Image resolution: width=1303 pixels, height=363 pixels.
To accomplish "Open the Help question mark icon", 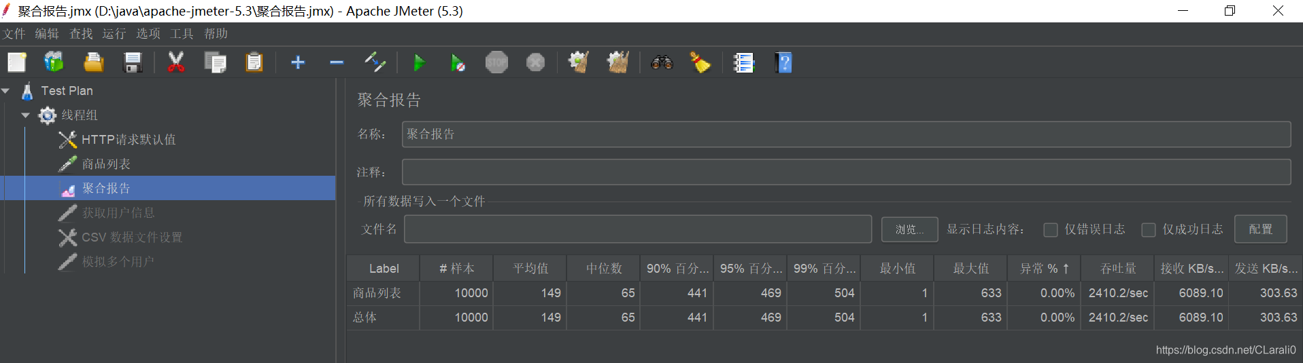I will coord(783,62).
